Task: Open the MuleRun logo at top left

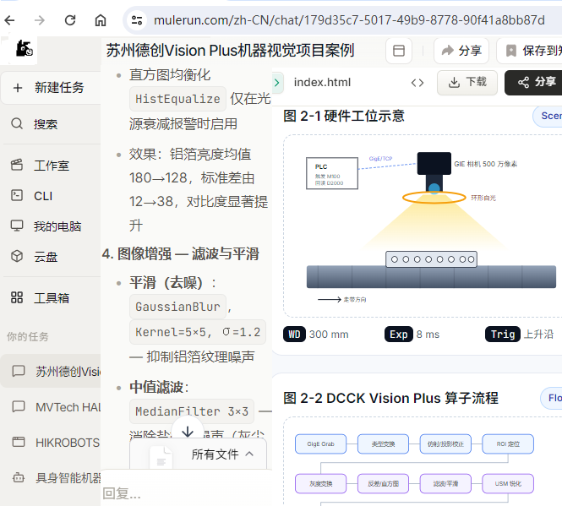Action: point(24,49)
